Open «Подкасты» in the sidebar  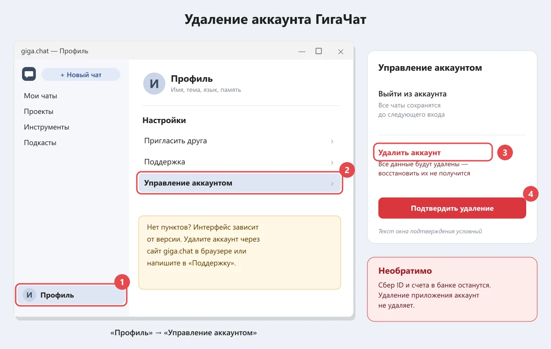[40, 143]
